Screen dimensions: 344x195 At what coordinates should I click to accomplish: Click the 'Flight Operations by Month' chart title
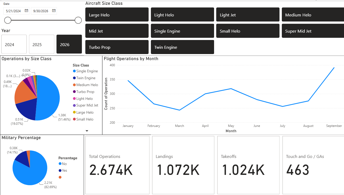[131, 59]
